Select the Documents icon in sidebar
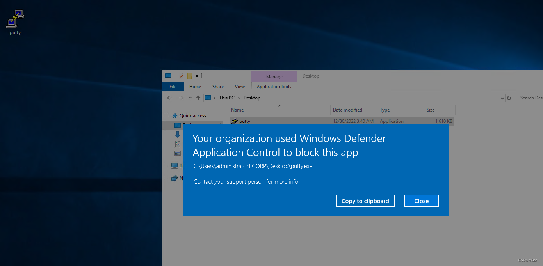This screenshot has width=543, height=266. pyautogui.click(x=178, y=144)
